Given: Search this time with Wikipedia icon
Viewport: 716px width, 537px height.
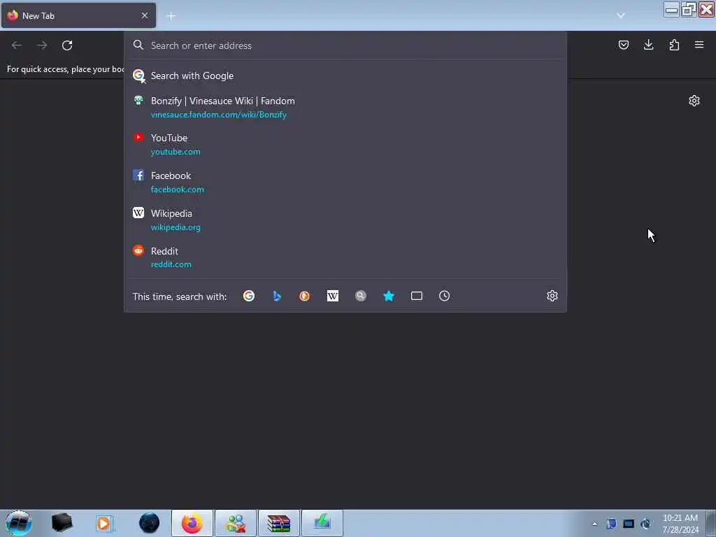Looking at the screenshot, I should (x=332, y=296).
